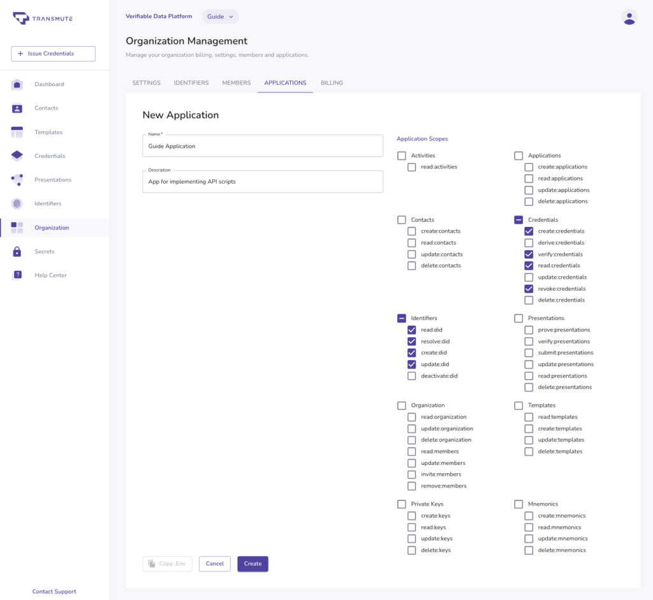Click the Create button
Viewport: 653px width, 600px height.
pos(253,564)
